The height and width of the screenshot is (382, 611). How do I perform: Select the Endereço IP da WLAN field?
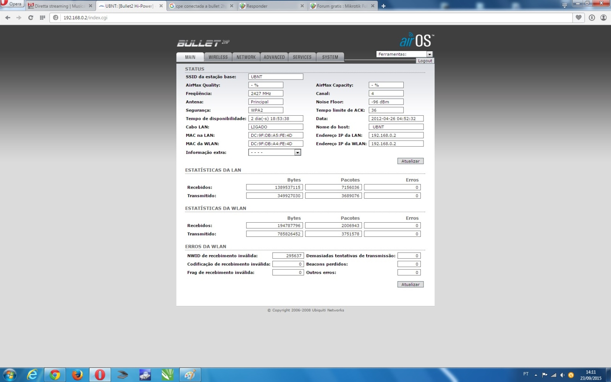pyautogui.click(x=396, y=144)
